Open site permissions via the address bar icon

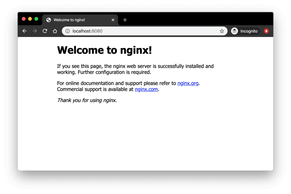click(67, 31)
